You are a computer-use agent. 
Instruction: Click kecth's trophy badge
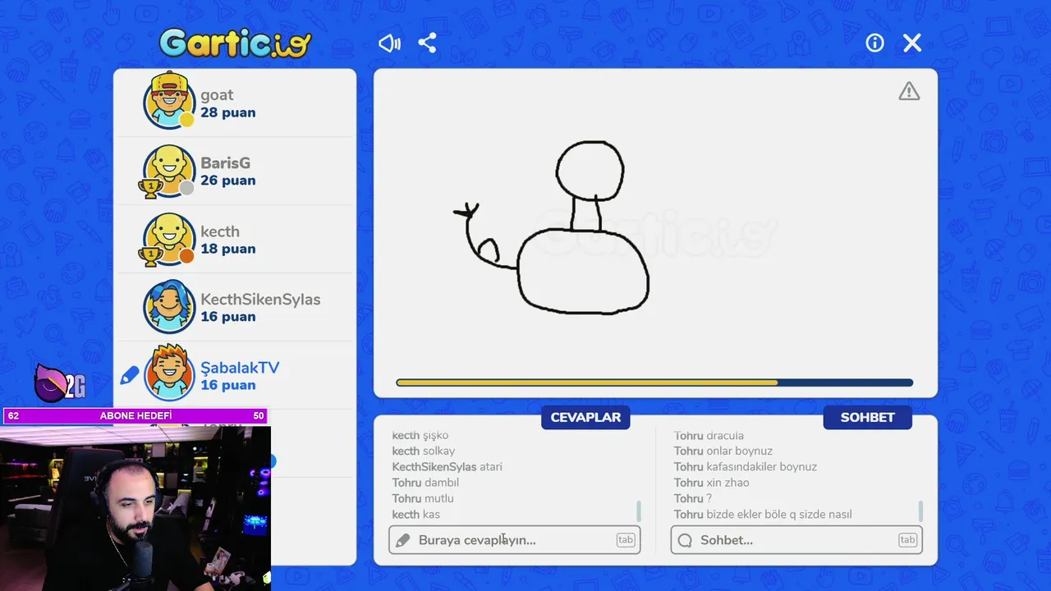[149, 257]
